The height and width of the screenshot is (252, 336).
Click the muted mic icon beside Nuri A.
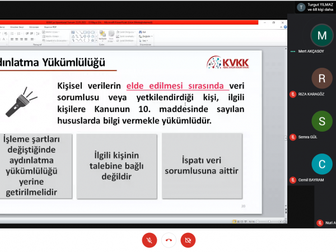[320, 223]
